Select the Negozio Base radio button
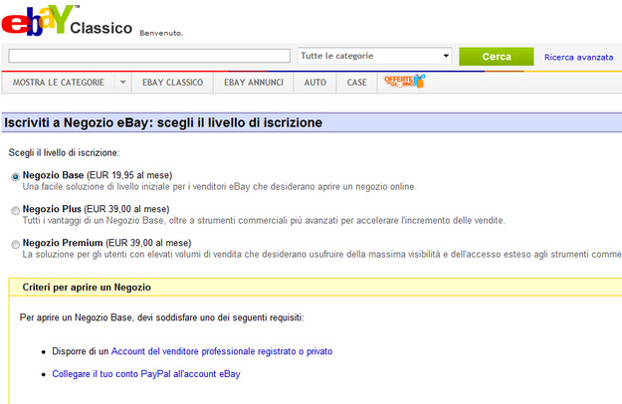Viewport: 622px width, 404px height. [x=16, y=177]
